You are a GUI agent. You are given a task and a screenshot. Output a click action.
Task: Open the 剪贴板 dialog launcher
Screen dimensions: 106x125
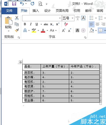point(19,37)
